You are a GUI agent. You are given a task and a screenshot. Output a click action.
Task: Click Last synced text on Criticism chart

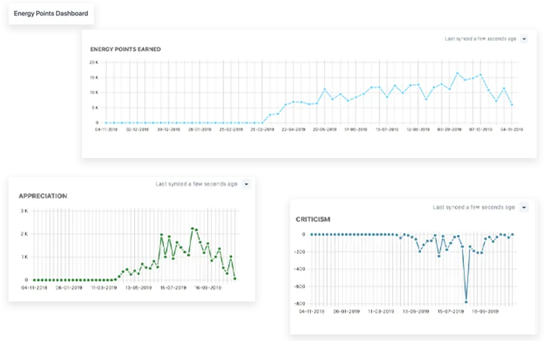(x=474, y=208)
